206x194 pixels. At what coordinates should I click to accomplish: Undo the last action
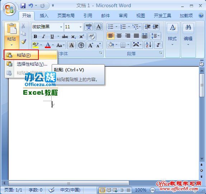(31, 6)
